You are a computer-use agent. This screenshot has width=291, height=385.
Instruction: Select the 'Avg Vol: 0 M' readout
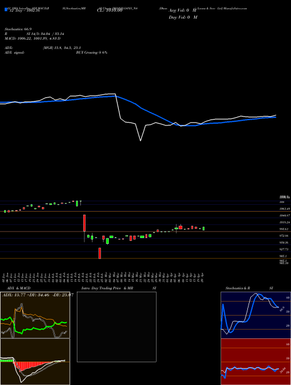coord(183,11)
